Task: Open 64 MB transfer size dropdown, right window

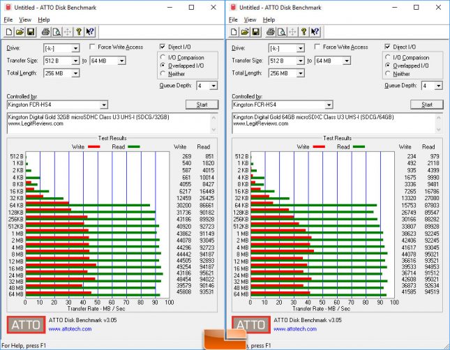Action: 347,61
